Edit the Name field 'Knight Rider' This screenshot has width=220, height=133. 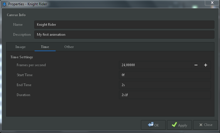(x=124, y=25)
